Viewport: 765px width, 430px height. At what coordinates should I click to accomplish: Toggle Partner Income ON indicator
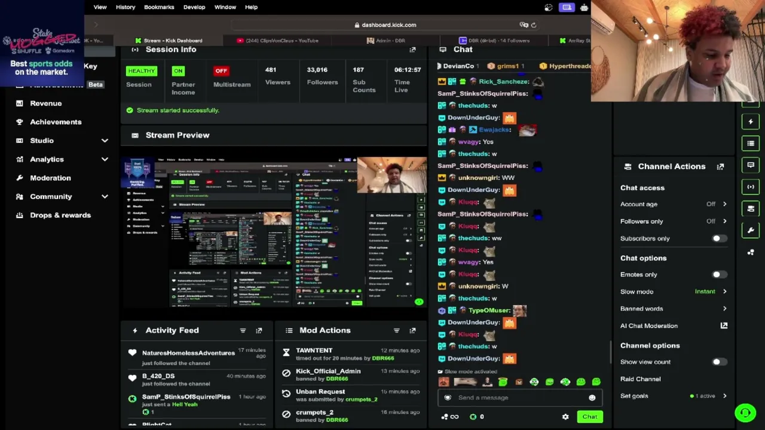pos(178,71)
